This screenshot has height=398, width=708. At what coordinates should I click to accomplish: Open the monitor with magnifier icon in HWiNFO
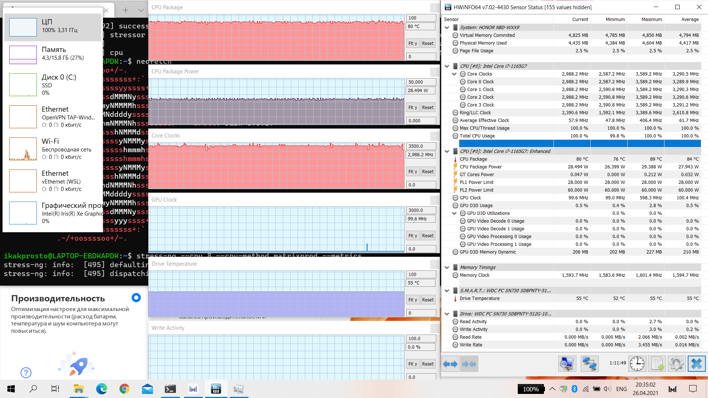click(x=567, y=364)
